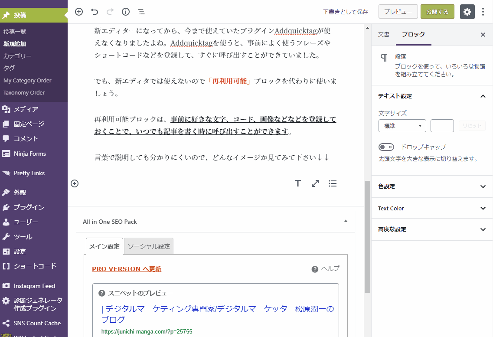Switch to the 文書 tab
The width and height of the screenshot is (493, 337).
[x=384, y=35]
